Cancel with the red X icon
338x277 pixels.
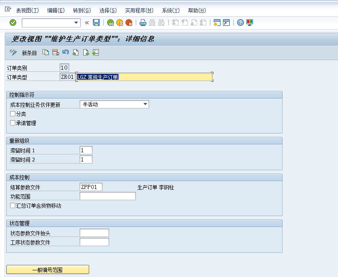point(130,23)
